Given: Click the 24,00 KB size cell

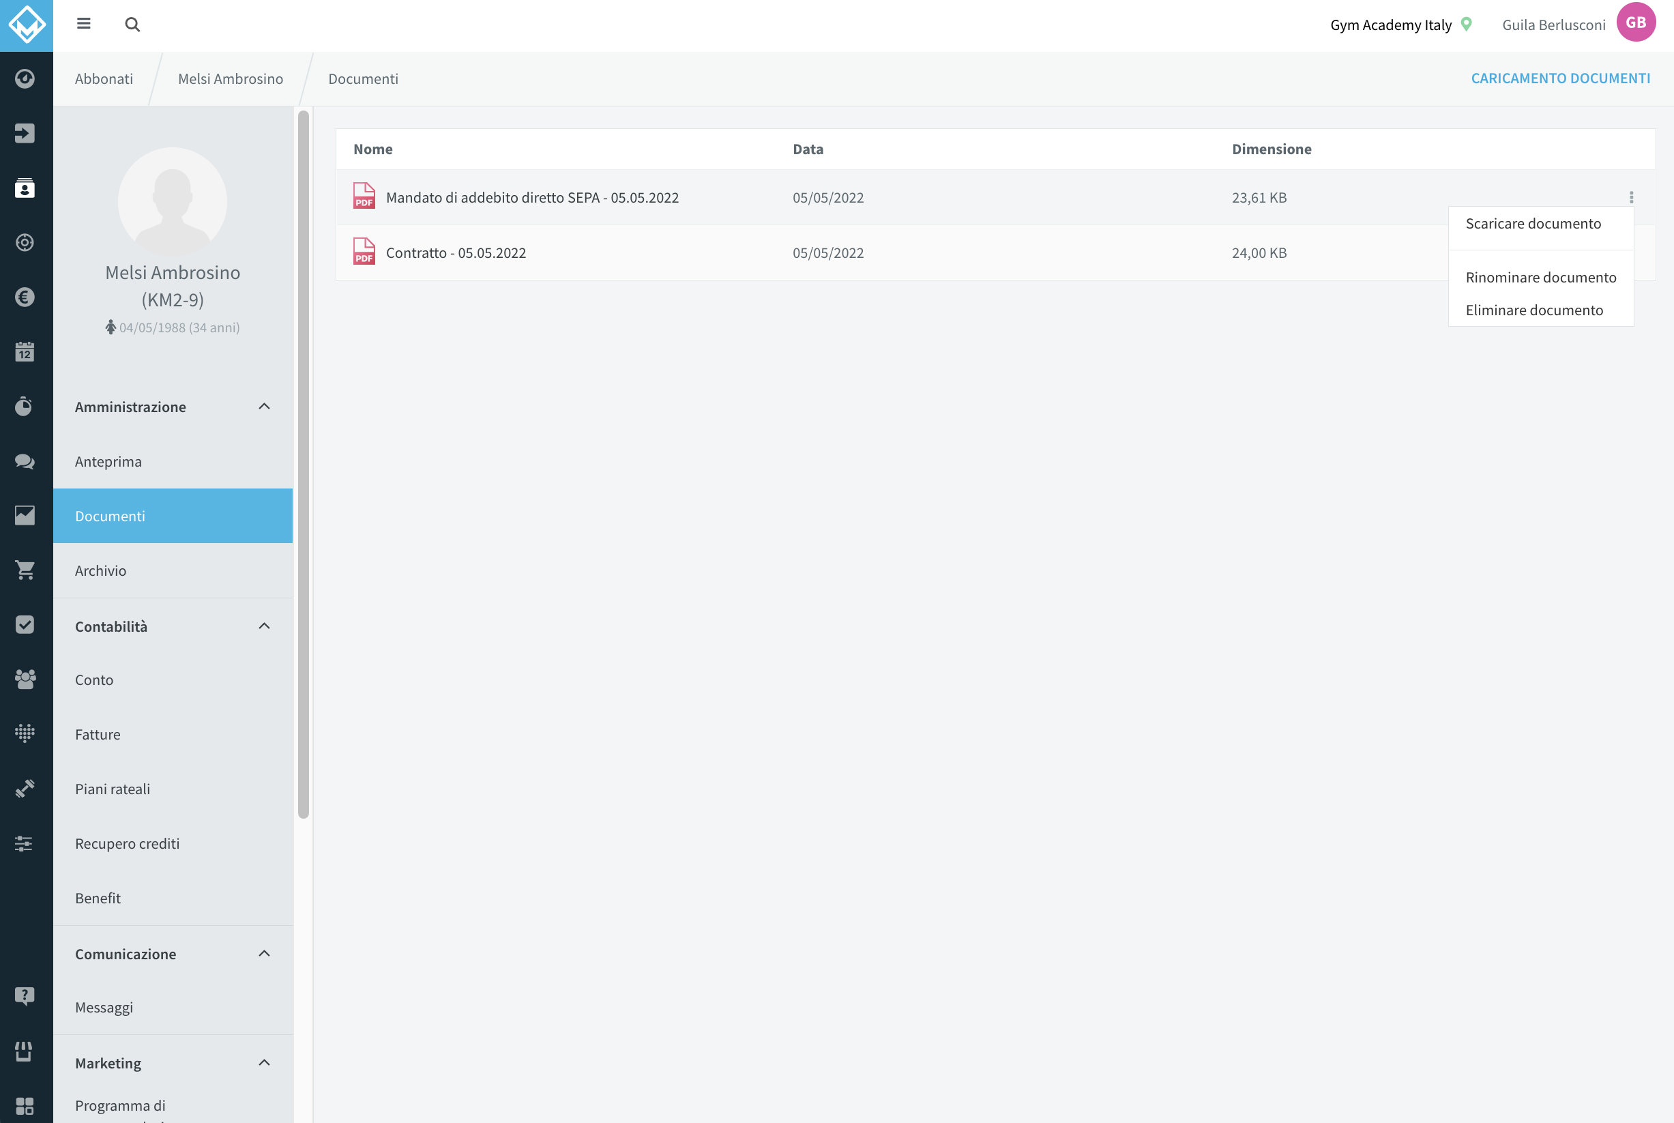Looking at the screenshot, I should coord(1259,253).
